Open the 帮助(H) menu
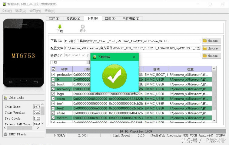 (x=50, y=11)
